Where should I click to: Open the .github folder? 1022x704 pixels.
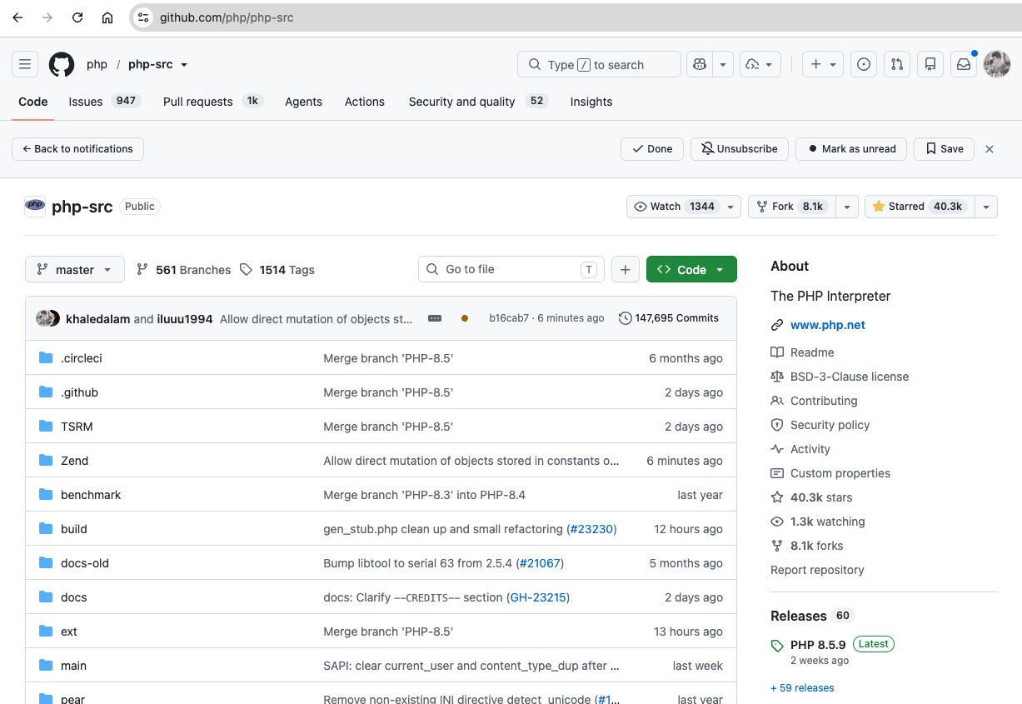80,392
